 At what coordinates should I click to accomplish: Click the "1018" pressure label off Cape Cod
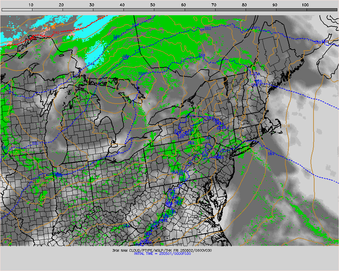(x=286, y=126)
